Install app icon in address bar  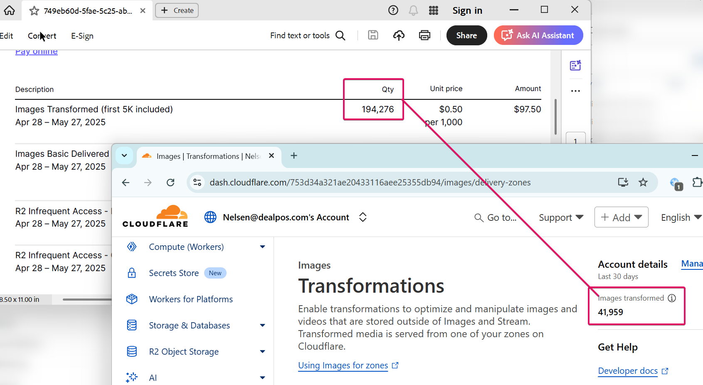(623, 182)
